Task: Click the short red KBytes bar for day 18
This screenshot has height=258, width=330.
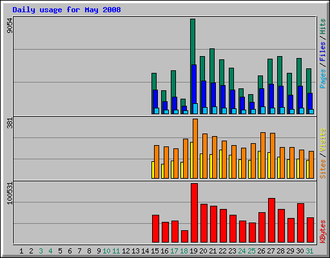Action: (x=184, y=237)
